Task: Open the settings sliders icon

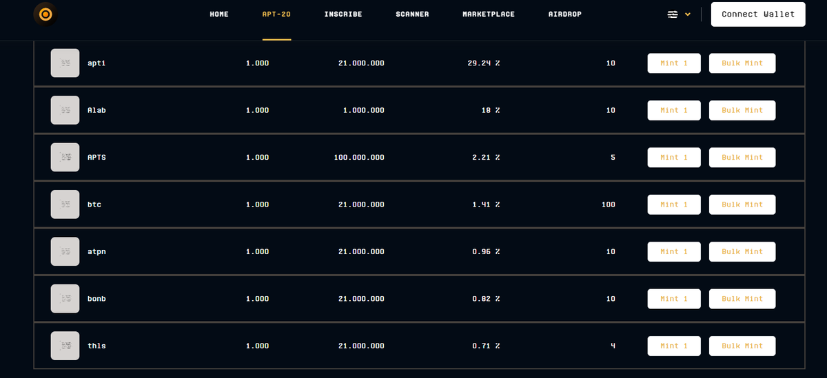Action: click(x=673, y=14)
